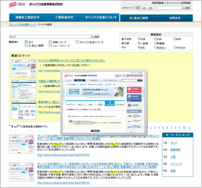Click the オリックス生命保険トップ breadcrumb link
The height and width of the screenshot is (188, 202).
coord(23,25)
